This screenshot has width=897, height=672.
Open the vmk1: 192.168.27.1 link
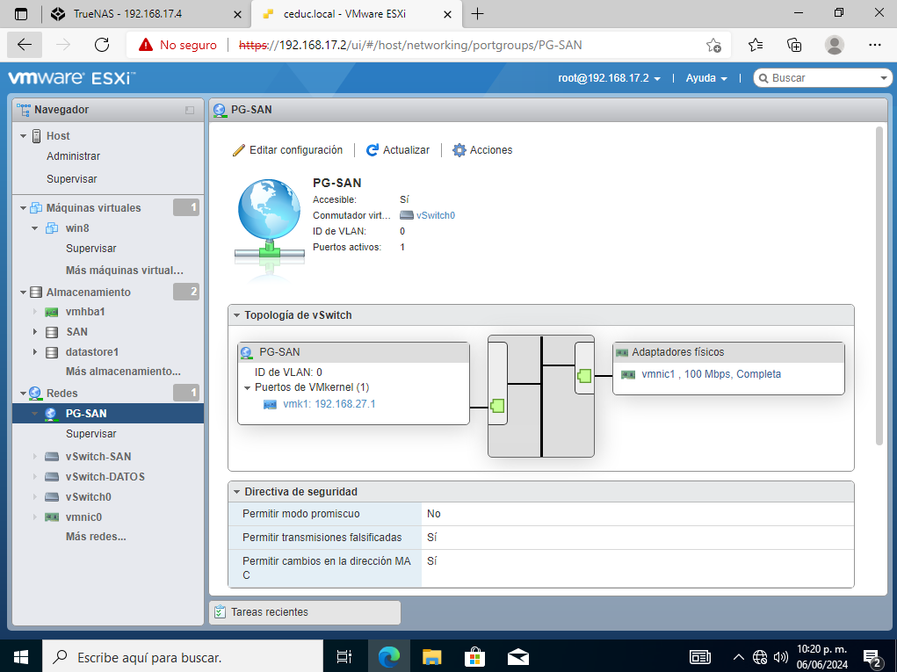pyautogui.click(x=329, y=404)
